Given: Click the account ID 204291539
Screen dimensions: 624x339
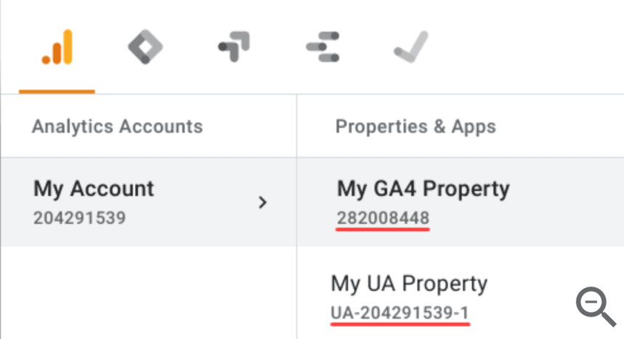Looking at the screenshot, I should tap(79, 218).
